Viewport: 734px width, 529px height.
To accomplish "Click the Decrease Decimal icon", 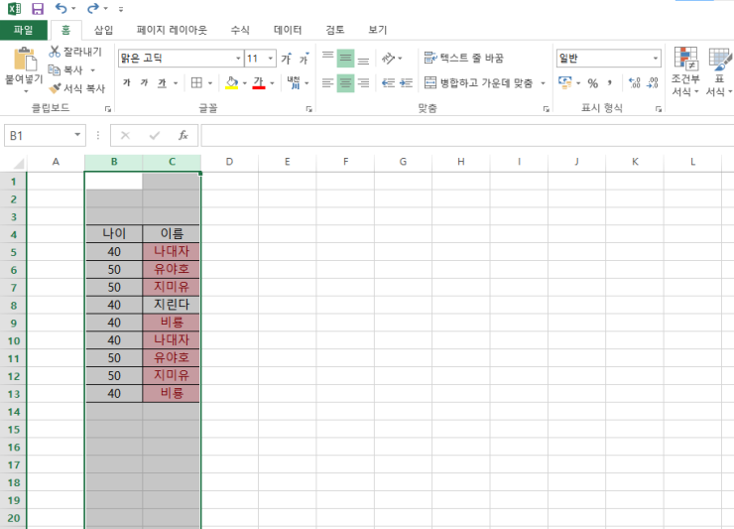I will point(652,83).
